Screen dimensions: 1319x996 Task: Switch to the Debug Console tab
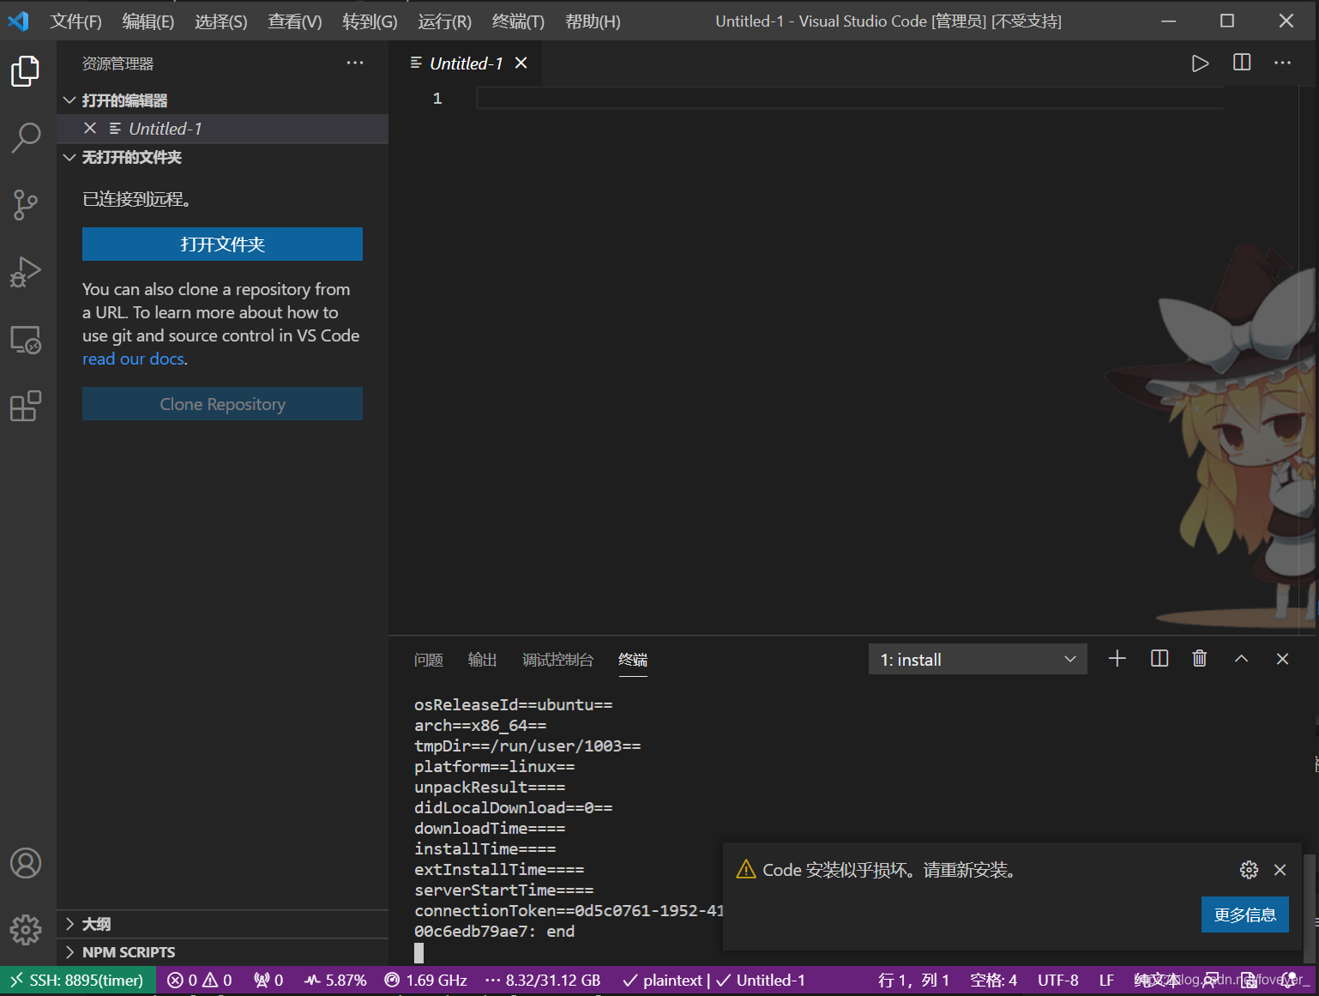[557, 660]
